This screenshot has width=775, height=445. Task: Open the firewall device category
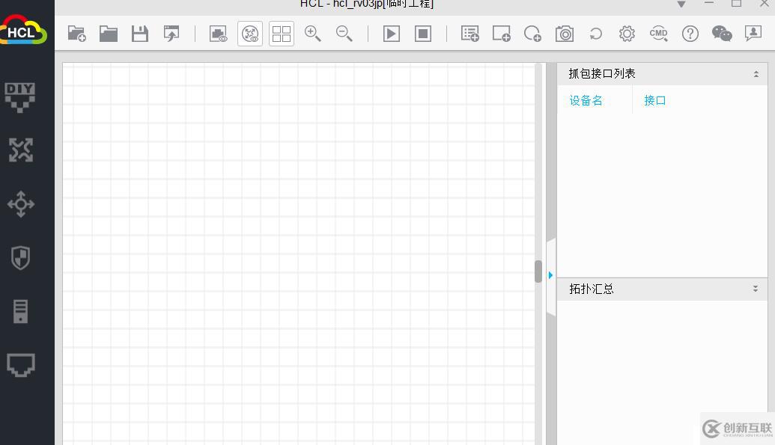[20, 258]
